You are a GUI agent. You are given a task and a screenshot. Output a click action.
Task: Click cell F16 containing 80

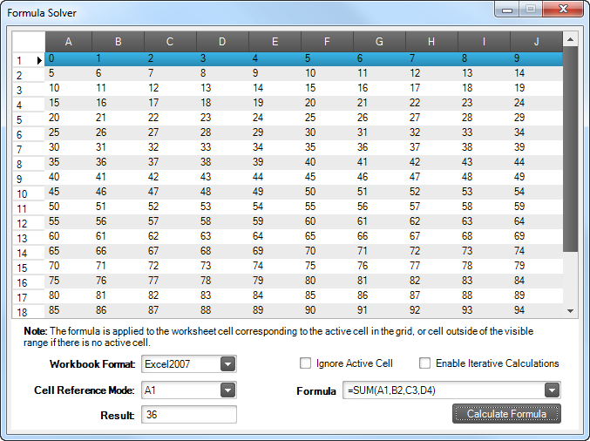tap(327, 281)
